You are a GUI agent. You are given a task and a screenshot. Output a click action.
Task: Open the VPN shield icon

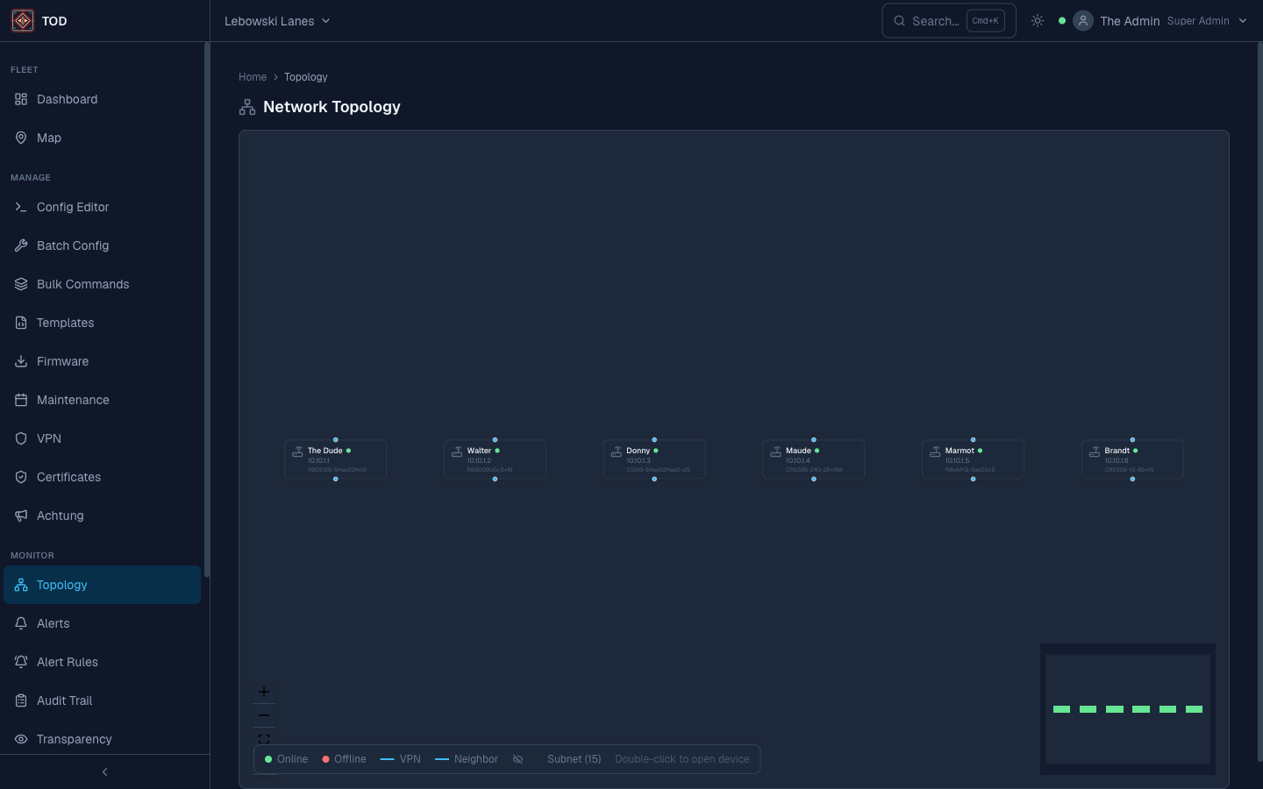pyautogui.click(x=21, y=438)
